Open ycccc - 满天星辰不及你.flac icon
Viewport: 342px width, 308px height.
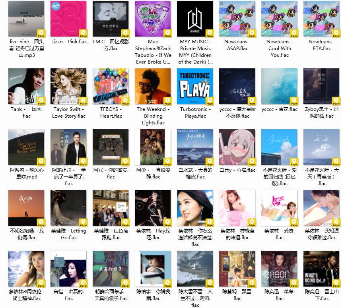[237, 86]
